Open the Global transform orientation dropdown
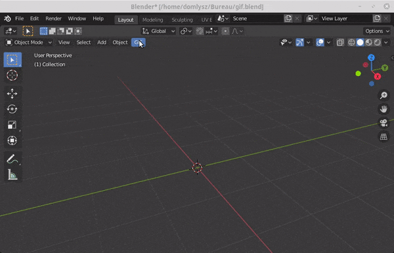Screen dimensions: 394x253 pyautogui.click(x=158, y=31)
